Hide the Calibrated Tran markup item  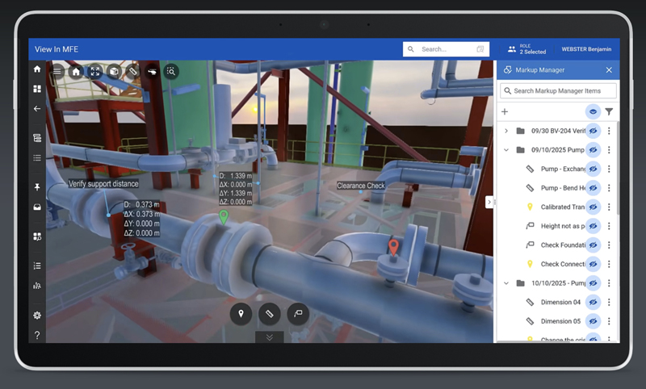[593, 207]
